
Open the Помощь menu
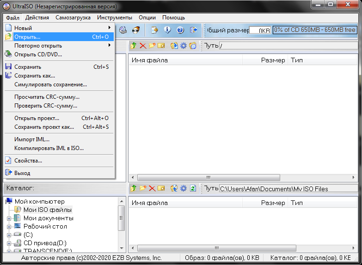[174, 18]
